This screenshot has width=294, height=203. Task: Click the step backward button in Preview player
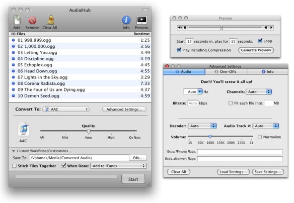coord(266,28)
